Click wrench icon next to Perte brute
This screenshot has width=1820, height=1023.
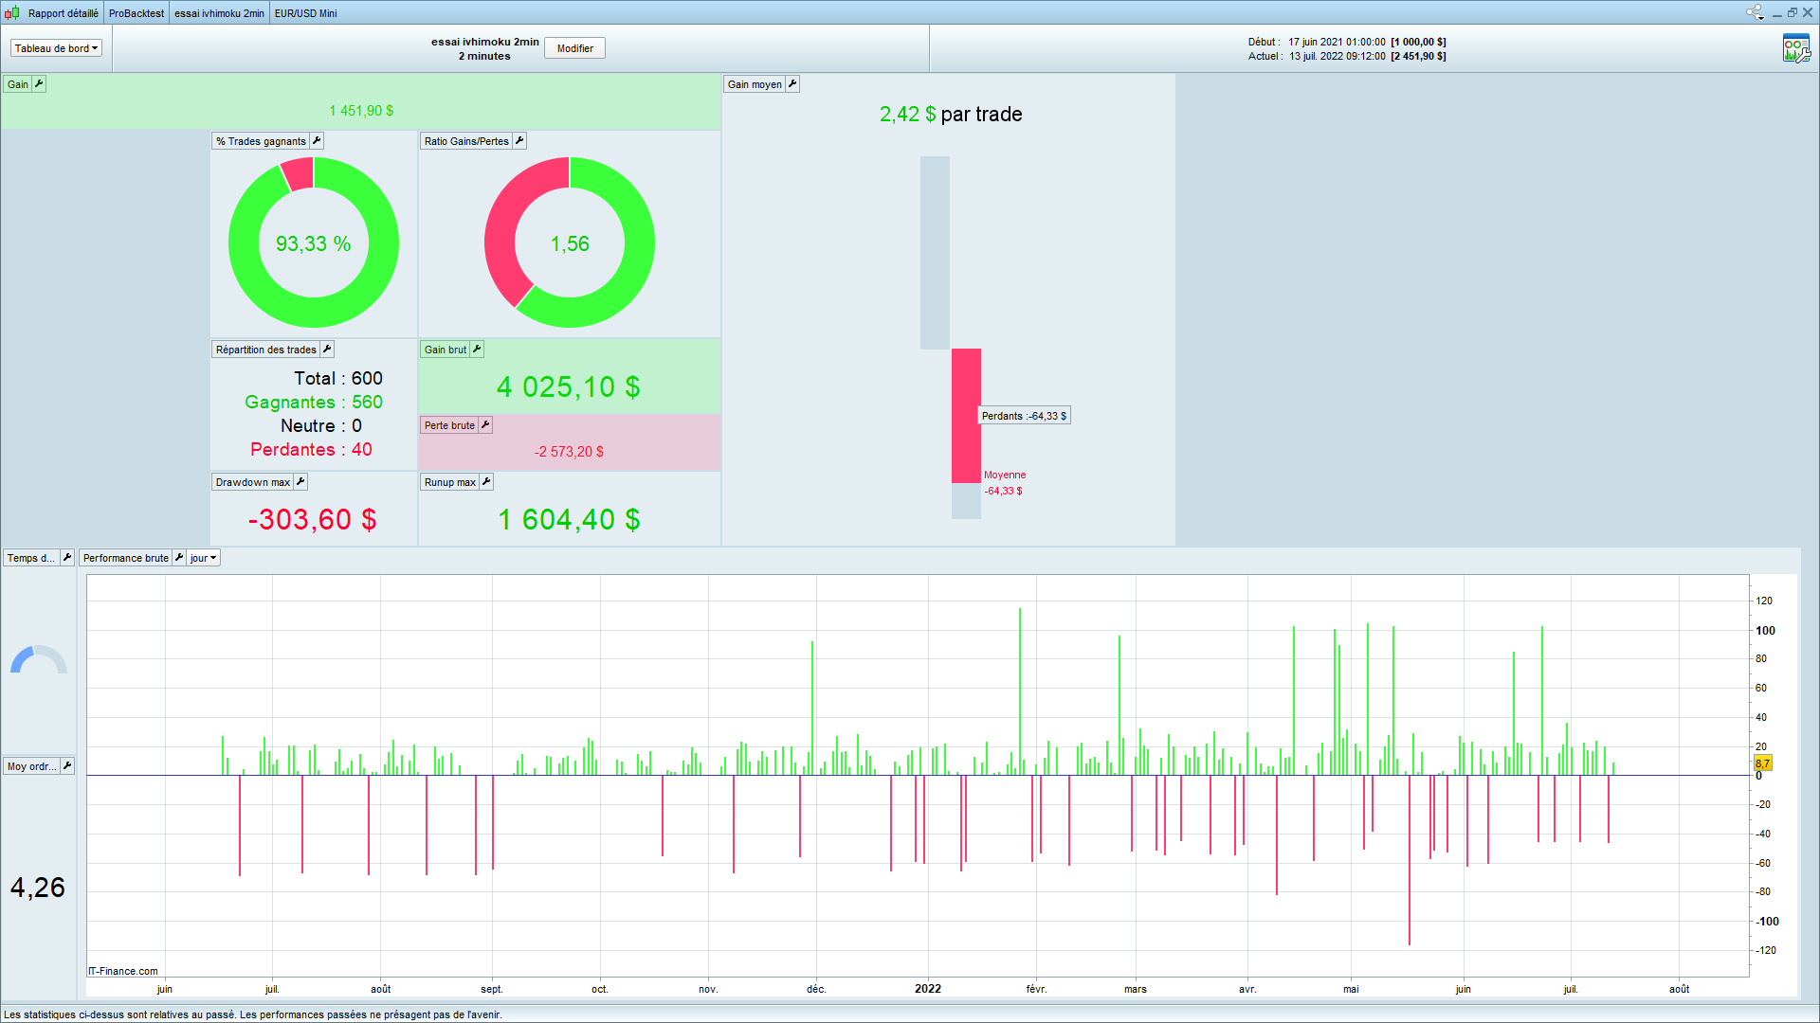pos(485,425)
